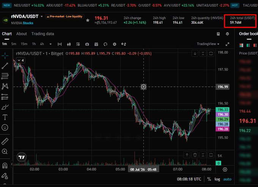Select the trend line drawing tool
Image resolution: width=258 pixels, height=187 pixels.
5,66
